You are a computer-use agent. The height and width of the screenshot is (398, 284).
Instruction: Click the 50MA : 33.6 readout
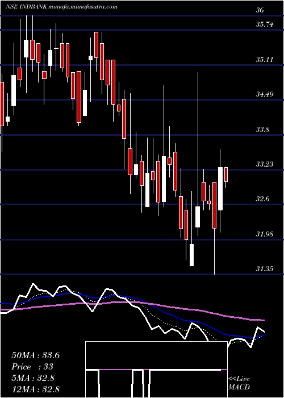(35, 355)
